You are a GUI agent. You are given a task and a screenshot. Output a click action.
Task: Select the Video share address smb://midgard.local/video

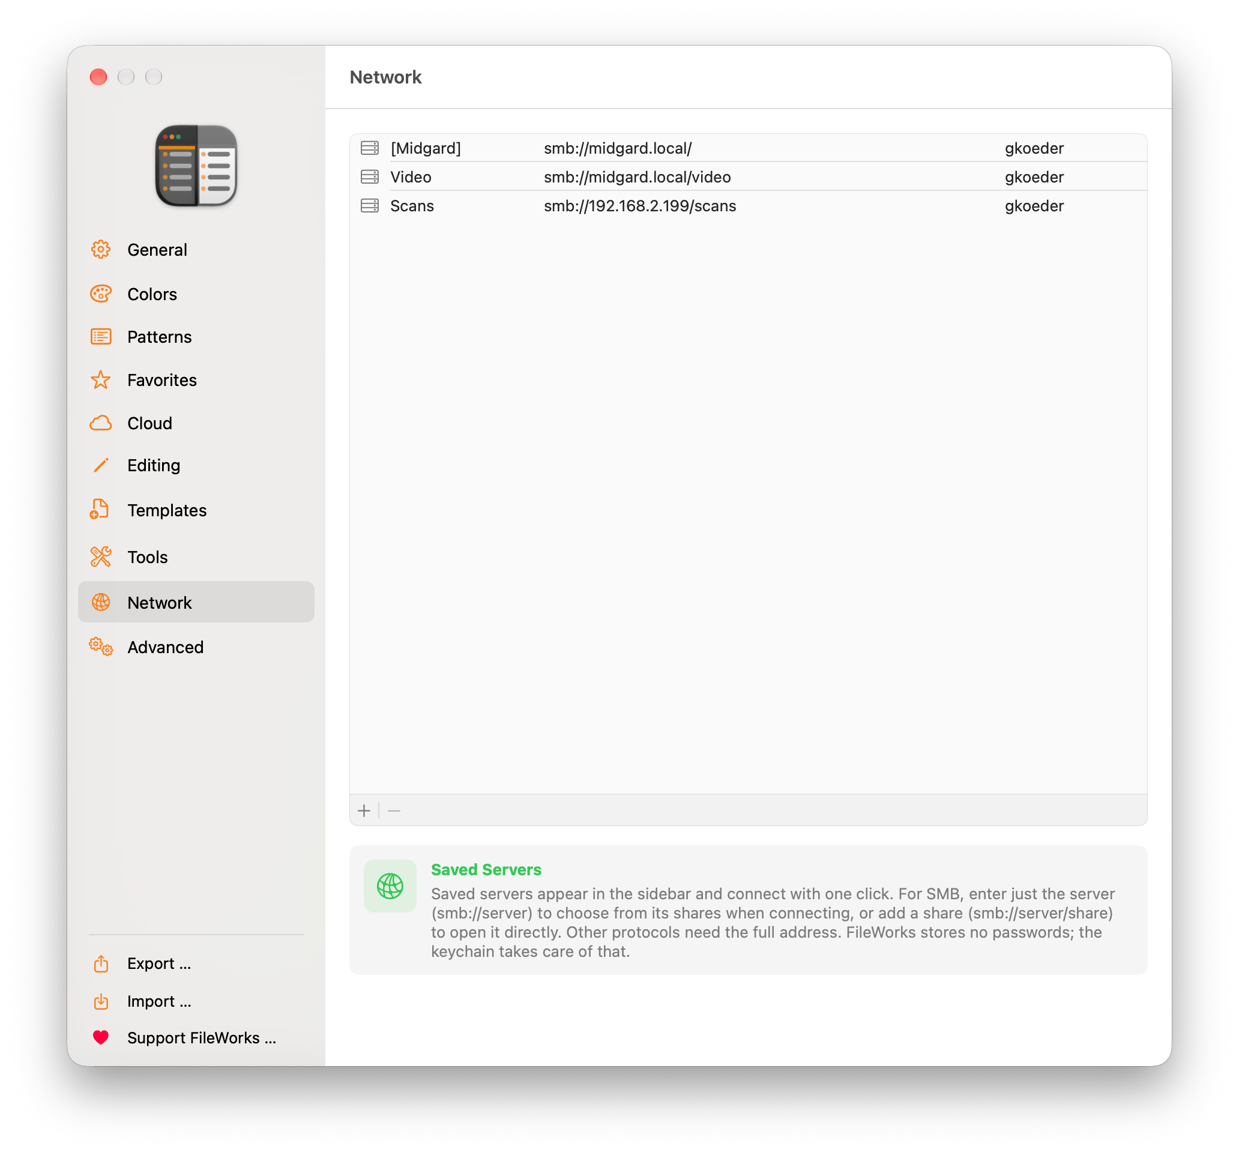pos(637,177)
